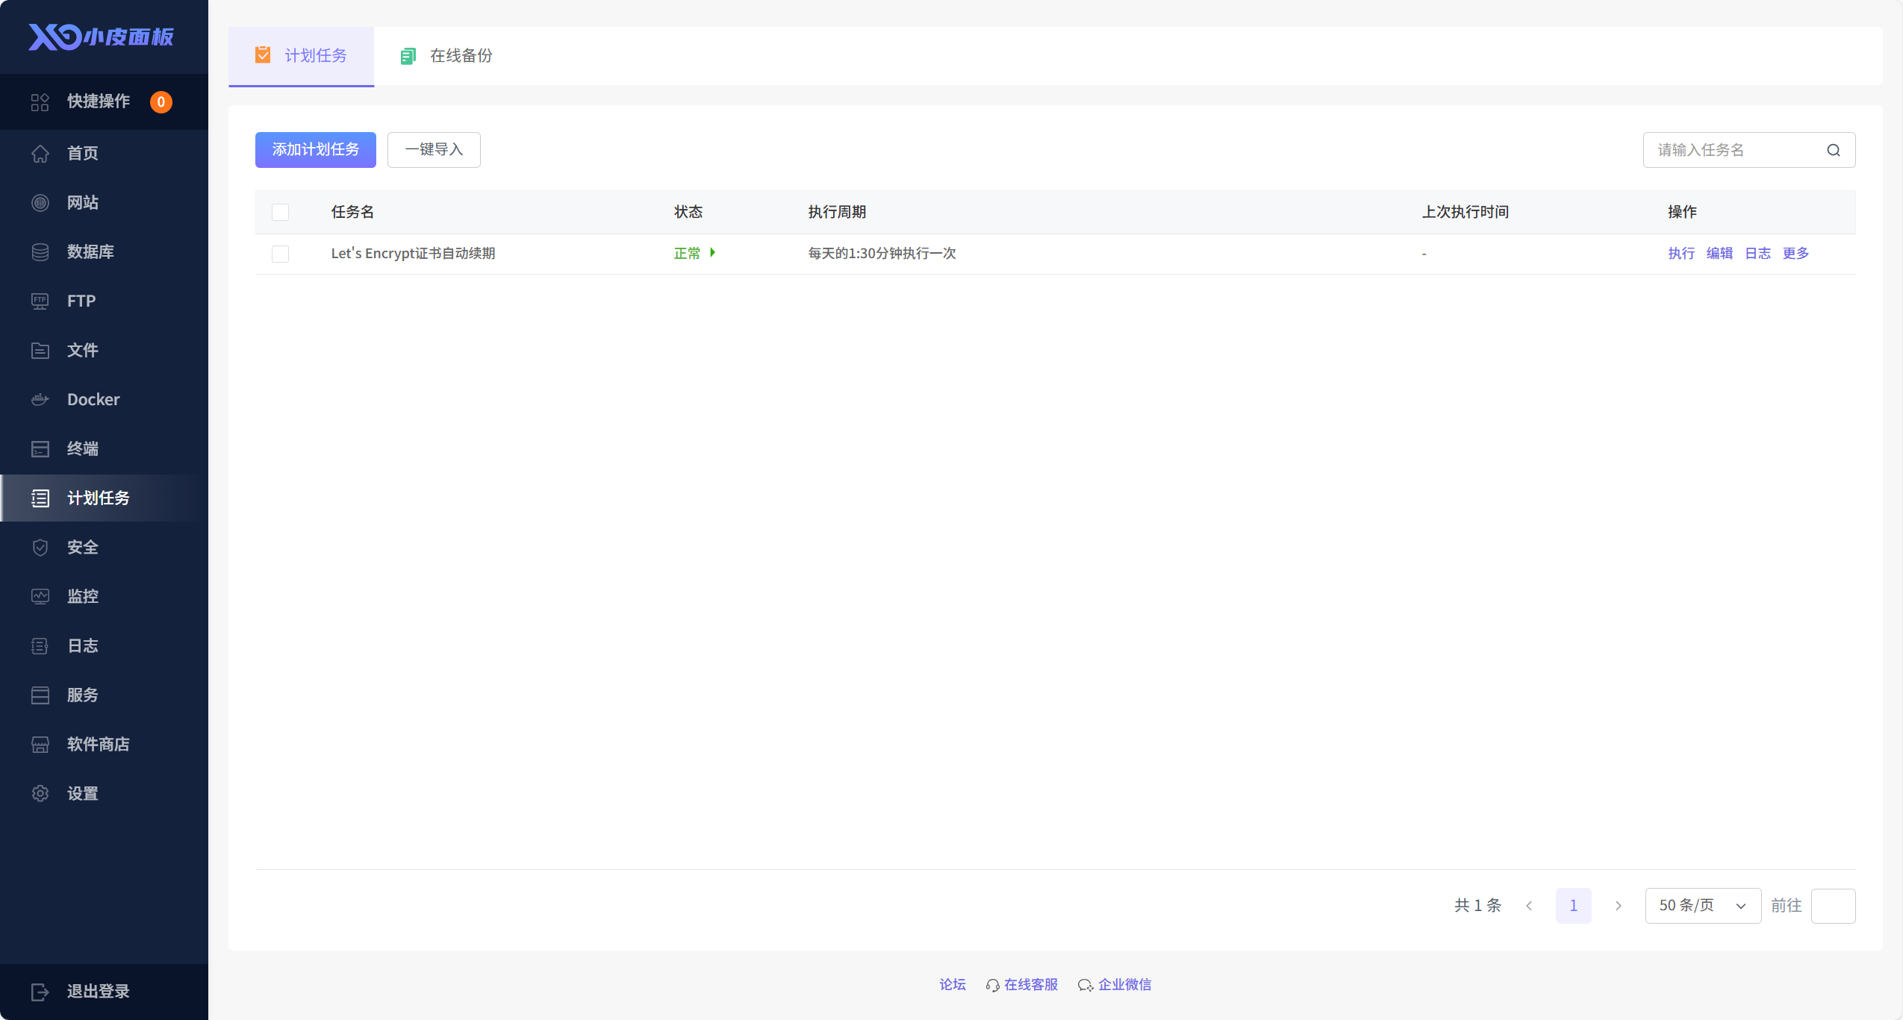The width and height of the screenshot is (1903, 1020).
Task: Switch to the 在线备份 tab
Action: coord(446,55)
